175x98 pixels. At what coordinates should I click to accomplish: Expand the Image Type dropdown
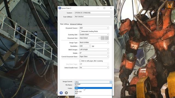[x=94, y=42]
